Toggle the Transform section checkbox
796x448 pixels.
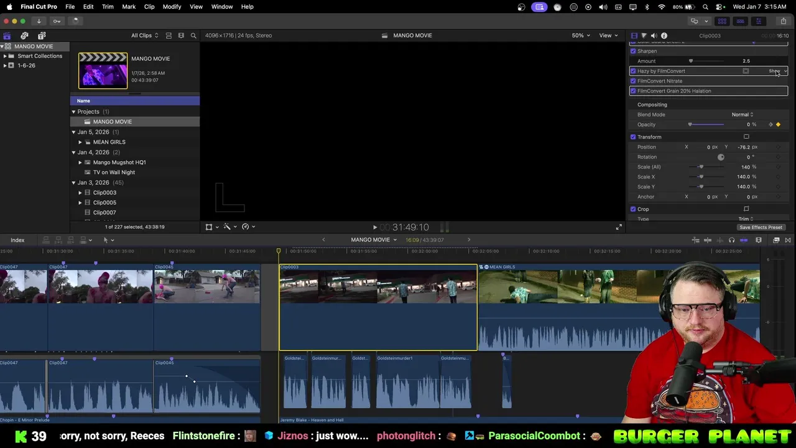click(633, 137)
